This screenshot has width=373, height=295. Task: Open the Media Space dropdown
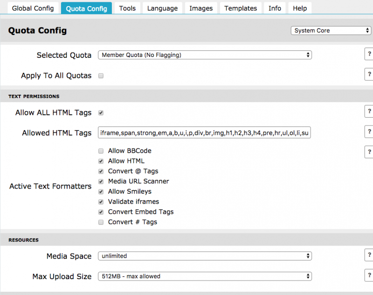coord(204,256)
